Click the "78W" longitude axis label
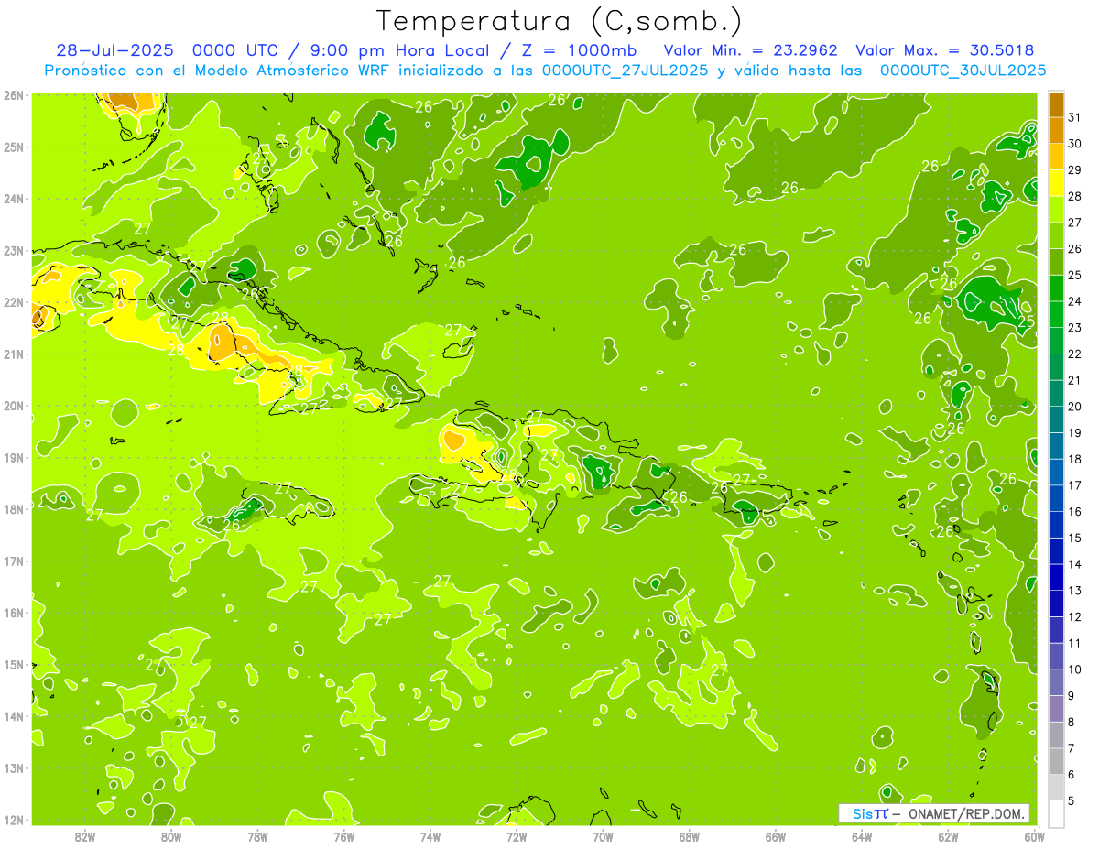 (257, 836)
